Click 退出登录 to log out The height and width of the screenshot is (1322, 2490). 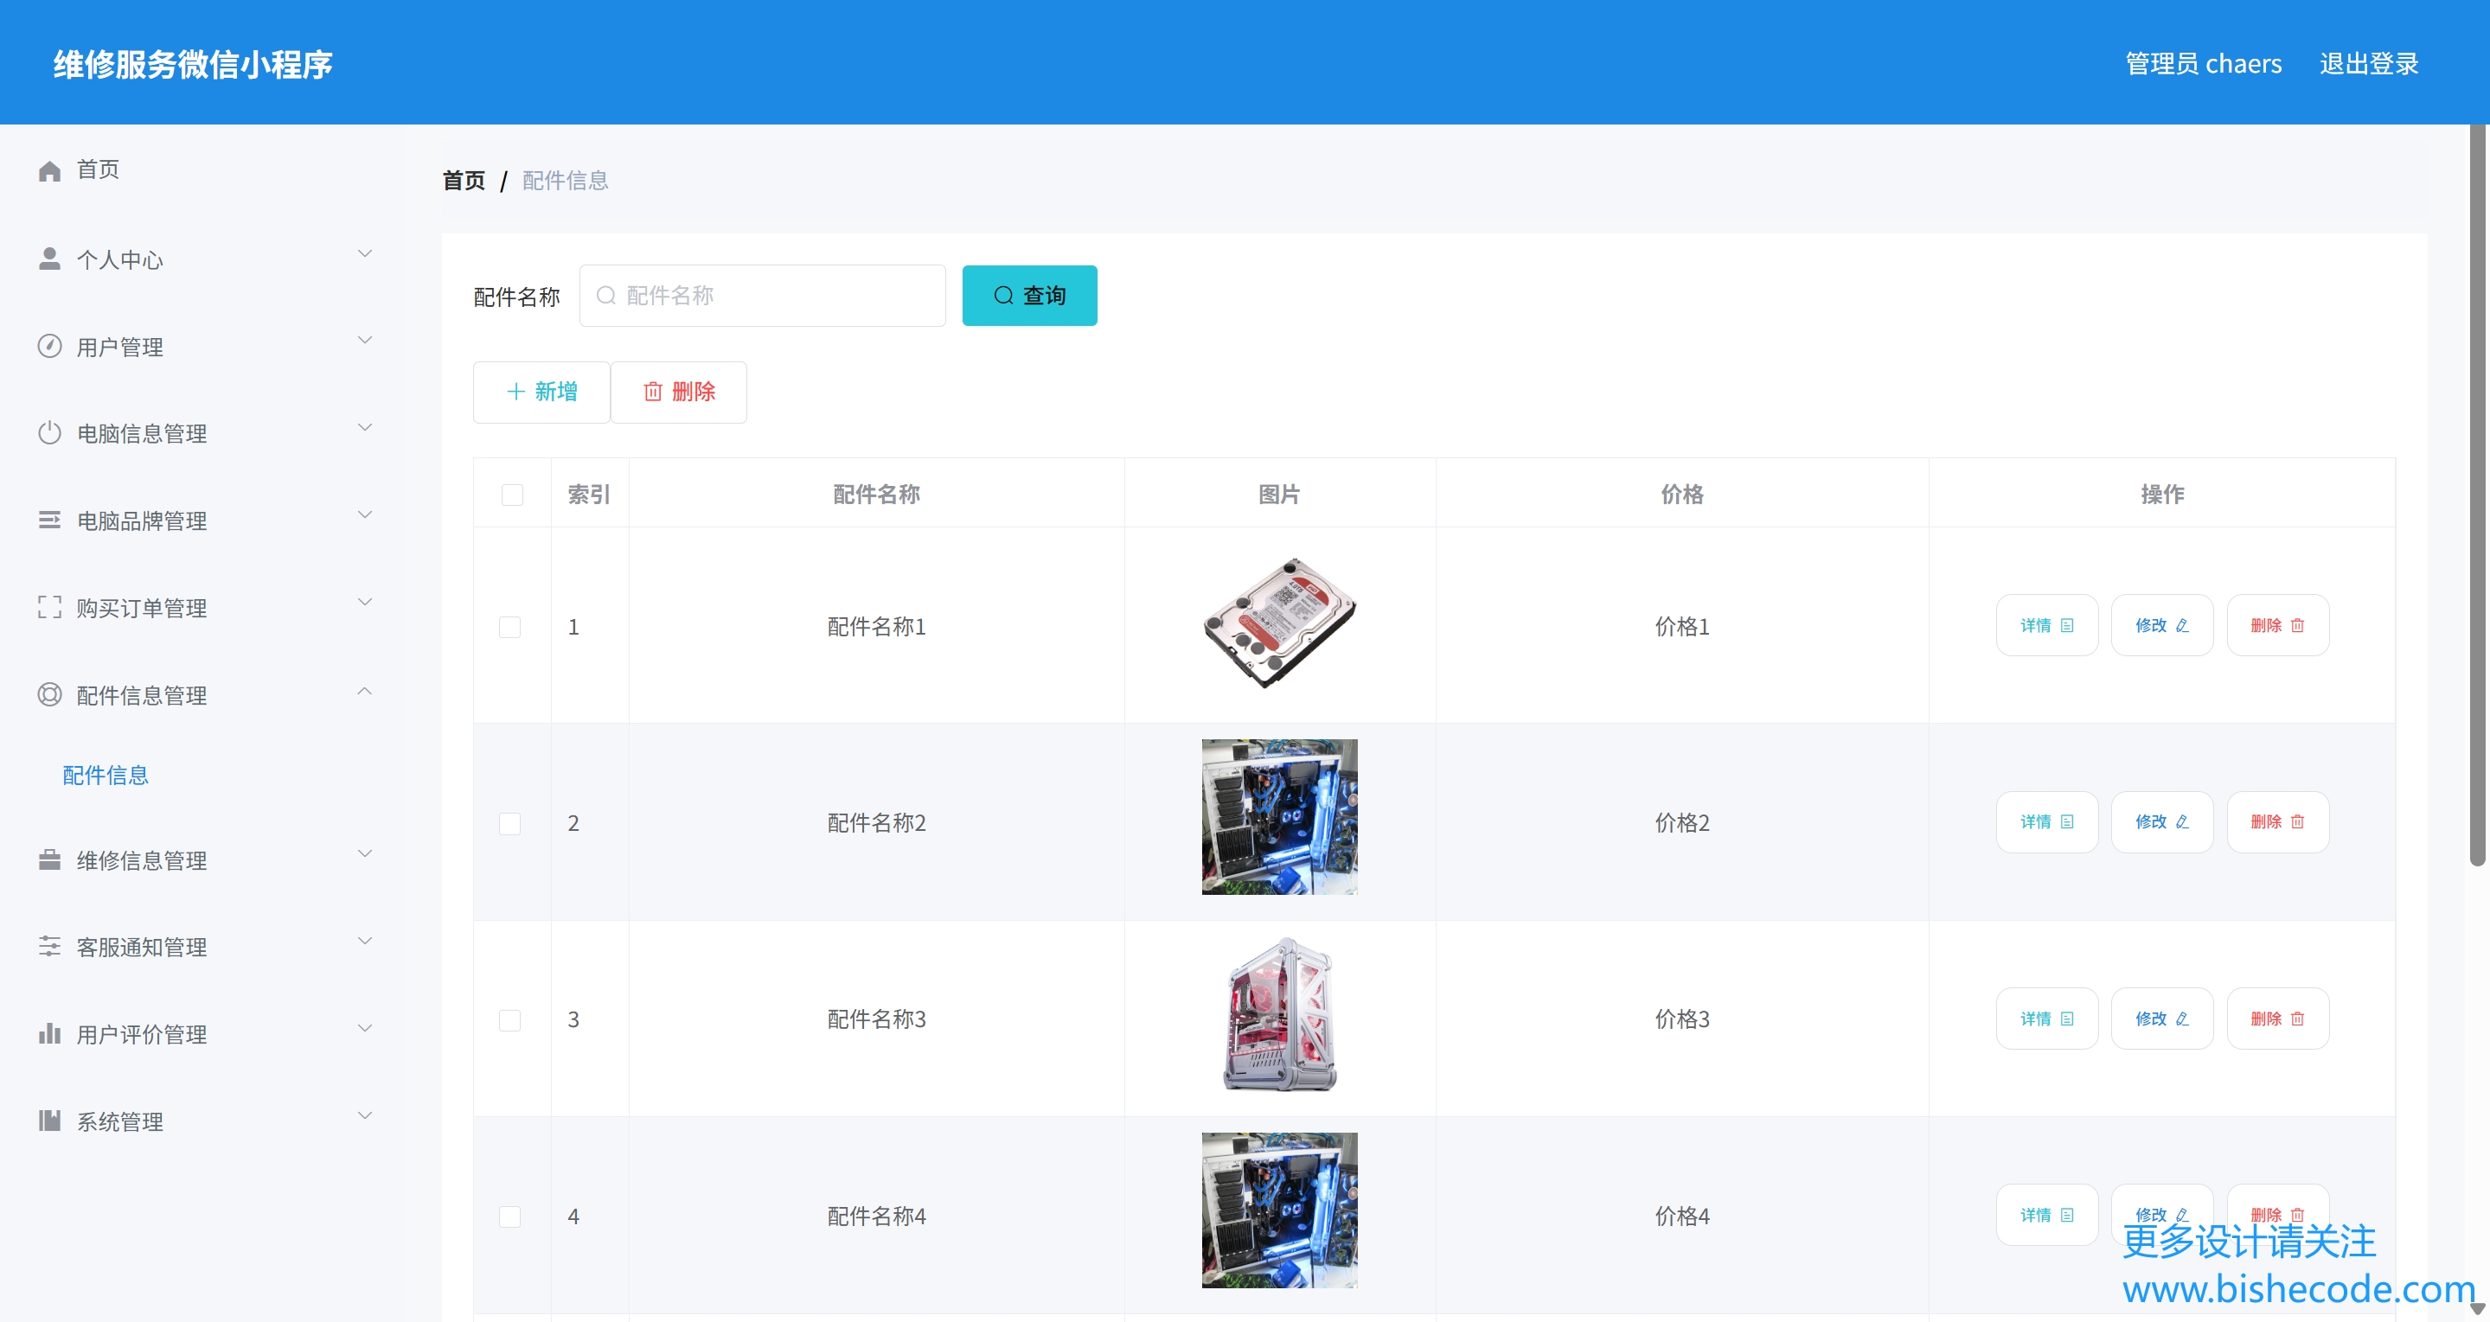click(2368, 64)
